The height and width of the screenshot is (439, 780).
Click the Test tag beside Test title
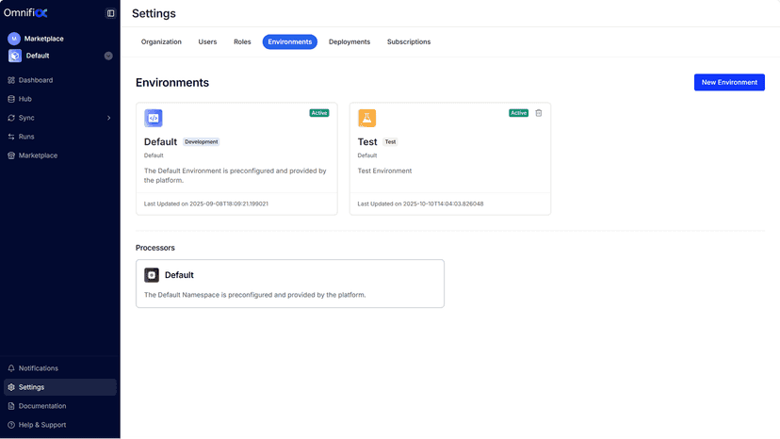tap(391, 142)
